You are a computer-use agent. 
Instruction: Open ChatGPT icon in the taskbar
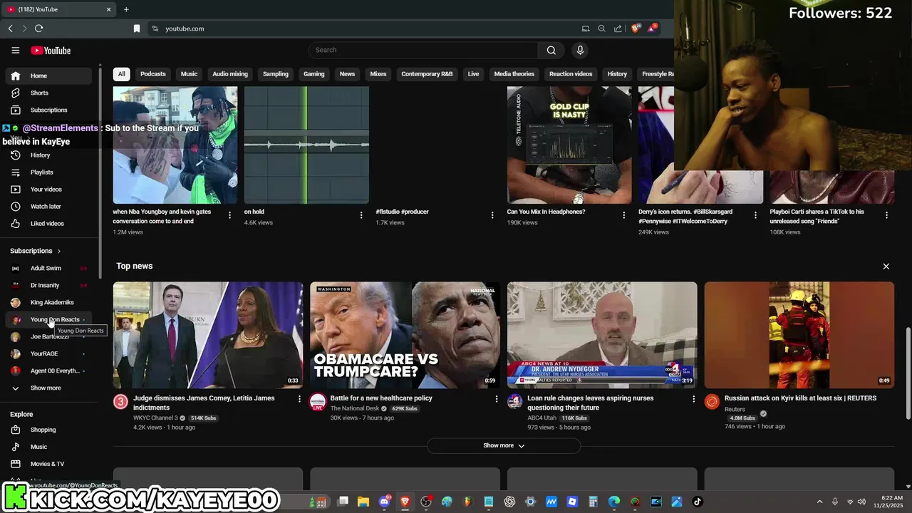pos(509,502)
